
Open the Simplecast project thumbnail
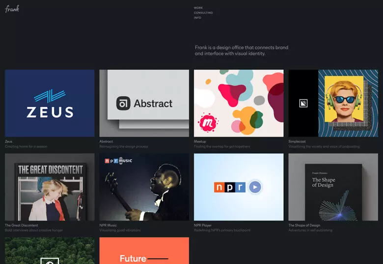(333, 103)
